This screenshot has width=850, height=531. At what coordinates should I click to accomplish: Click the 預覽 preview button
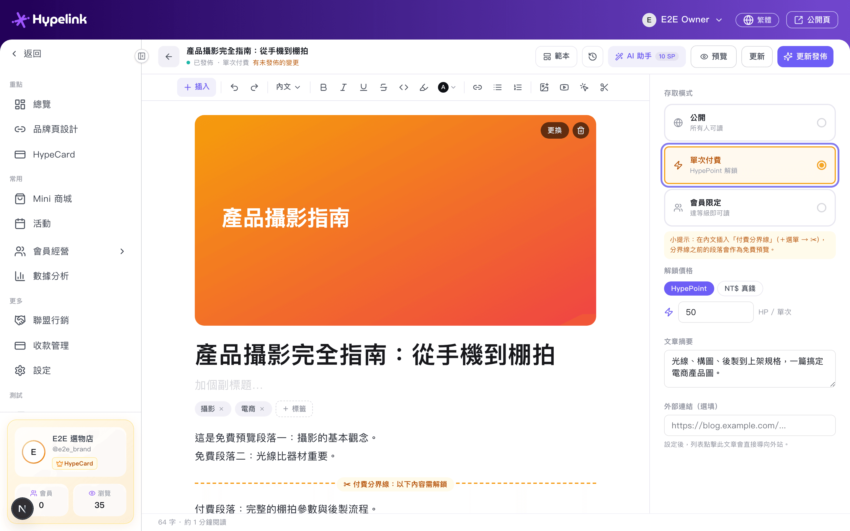713,57
